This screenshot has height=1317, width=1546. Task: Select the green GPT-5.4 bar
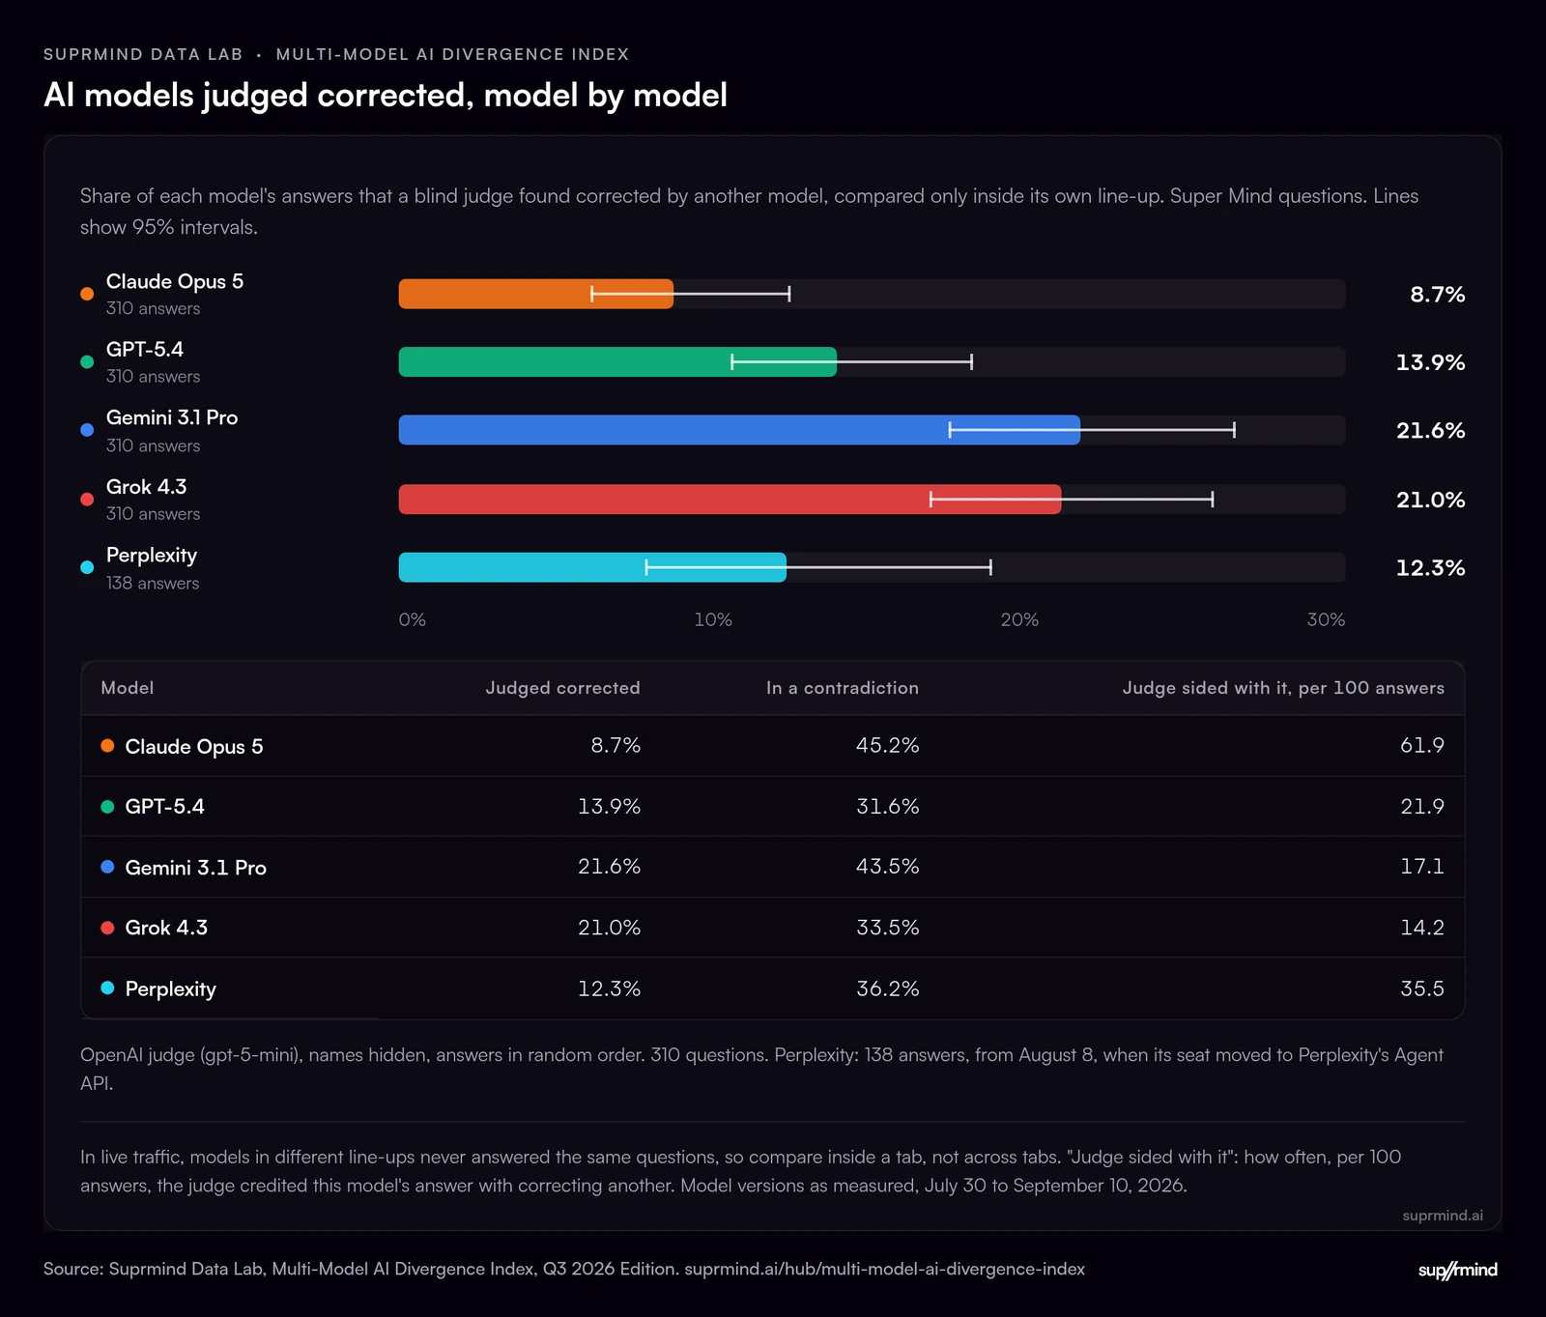coord(617,362)
